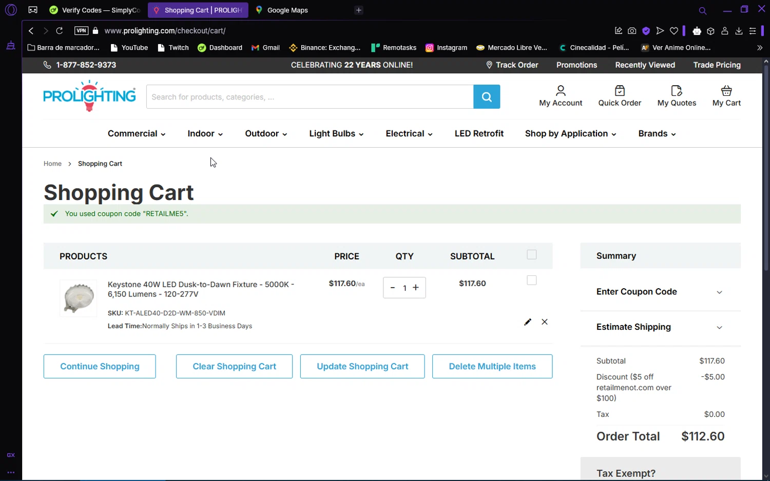Click the search magnifier button
This screenshot has width=770, height=481.
coord(486,96)
